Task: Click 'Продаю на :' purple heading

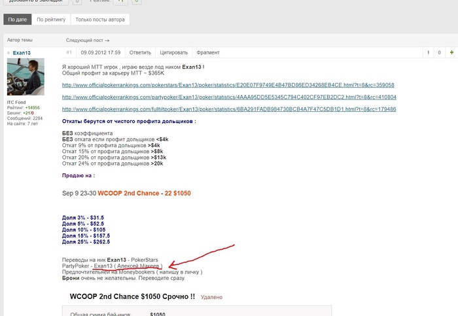Action: click(x=79, y=175)
